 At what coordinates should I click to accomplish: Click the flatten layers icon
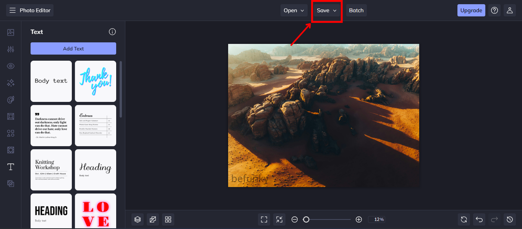[x=153, y=220]
